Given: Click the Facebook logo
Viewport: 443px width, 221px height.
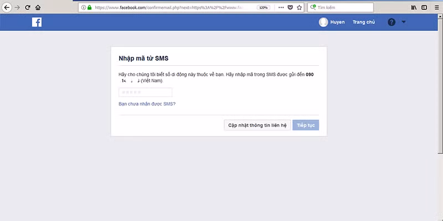Looking at the screenshot, I should click(x=37, y=22).
